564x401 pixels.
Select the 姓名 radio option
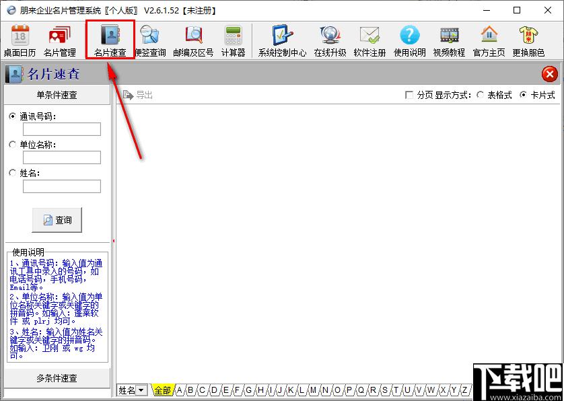tap(13, 173)
